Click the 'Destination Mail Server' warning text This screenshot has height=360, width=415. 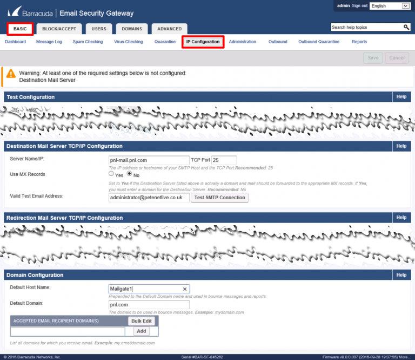(x=47, y=80)
